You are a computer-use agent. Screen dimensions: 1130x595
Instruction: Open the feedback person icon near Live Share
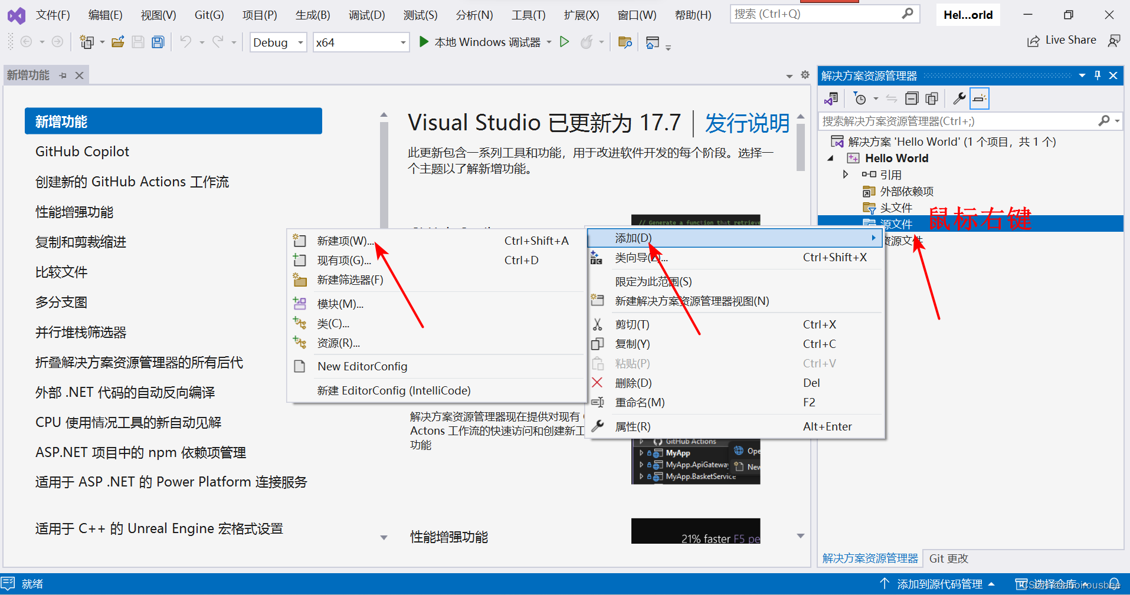[1114, 41]
